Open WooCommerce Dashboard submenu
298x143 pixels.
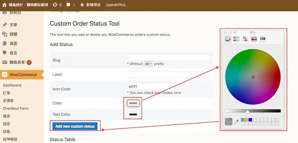point(12,85)
